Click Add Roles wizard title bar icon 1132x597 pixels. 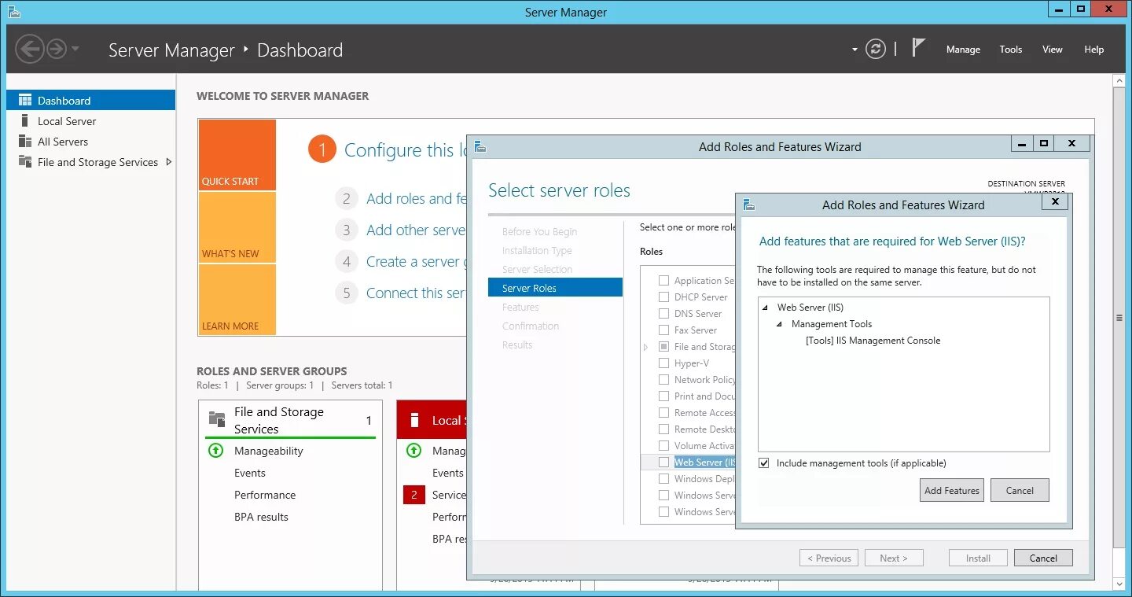point(480,146)
